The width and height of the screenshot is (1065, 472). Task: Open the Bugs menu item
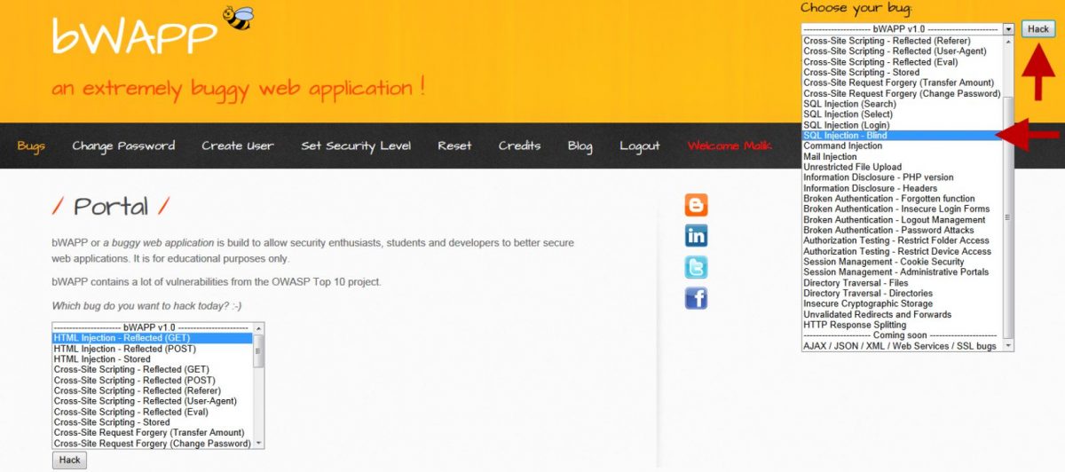tap(31, 146)
